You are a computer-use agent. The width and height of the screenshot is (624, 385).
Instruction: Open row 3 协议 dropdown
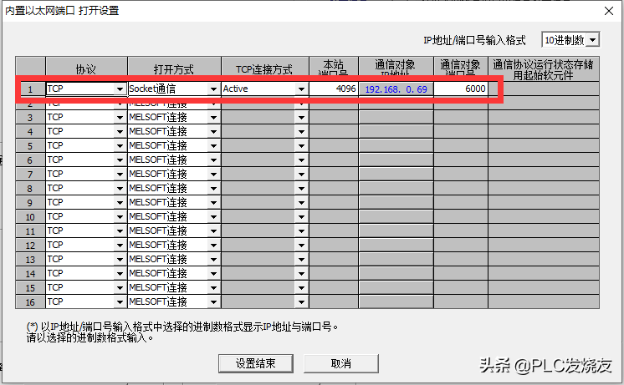coord(120,117)
